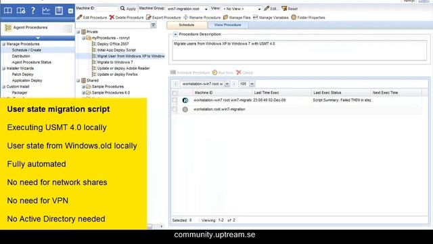Click Delete Procedure toolbar item

(127, 18)
